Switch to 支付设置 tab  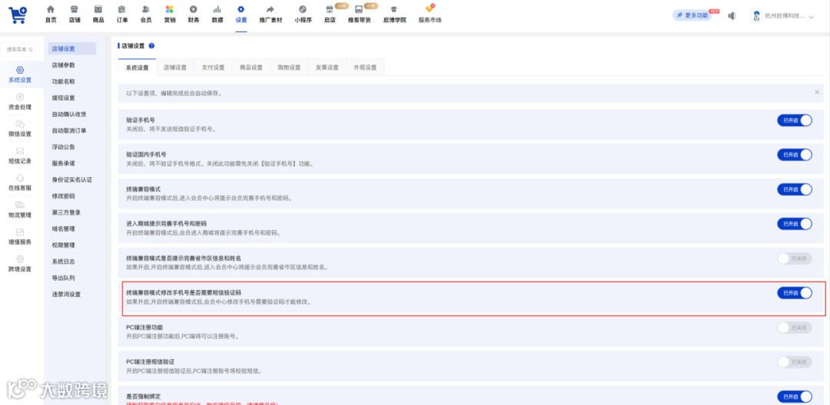click(x=214, y=67)
